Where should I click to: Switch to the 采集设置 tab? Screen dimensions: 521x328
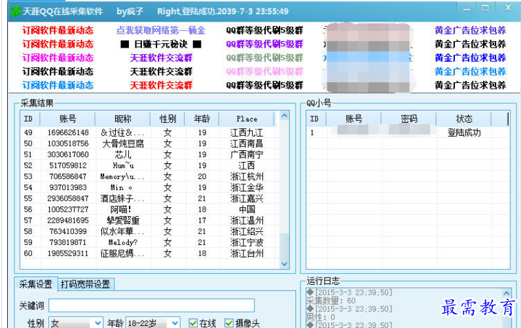[x=36, y=284]
